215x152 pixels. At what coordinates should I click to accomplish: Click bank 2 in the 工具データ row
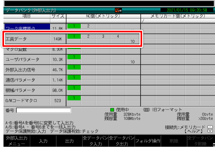[88, 36]
